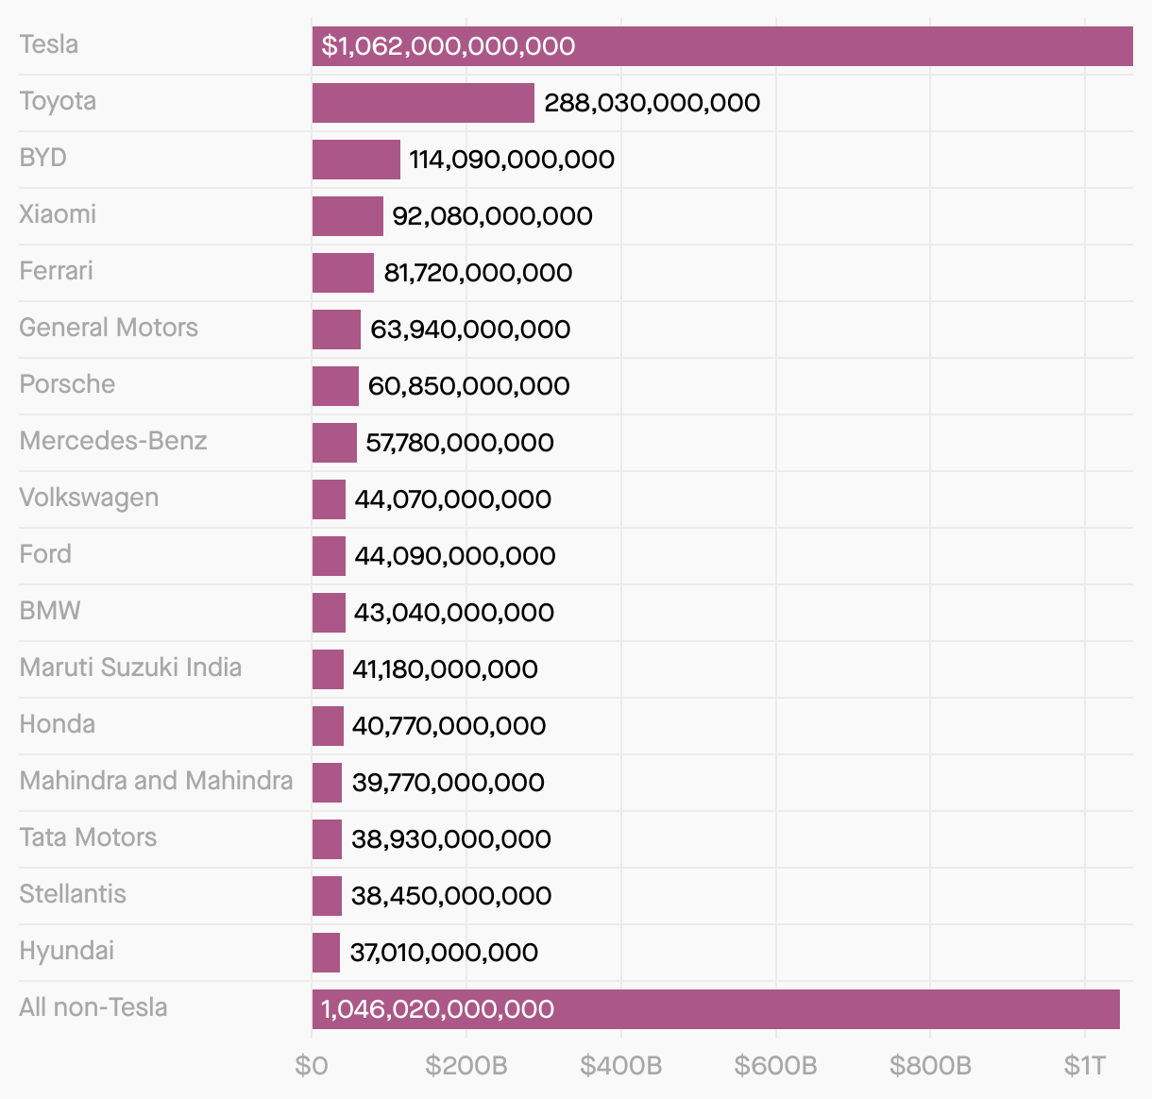Select the General Motors label

(x=109, y=328)
